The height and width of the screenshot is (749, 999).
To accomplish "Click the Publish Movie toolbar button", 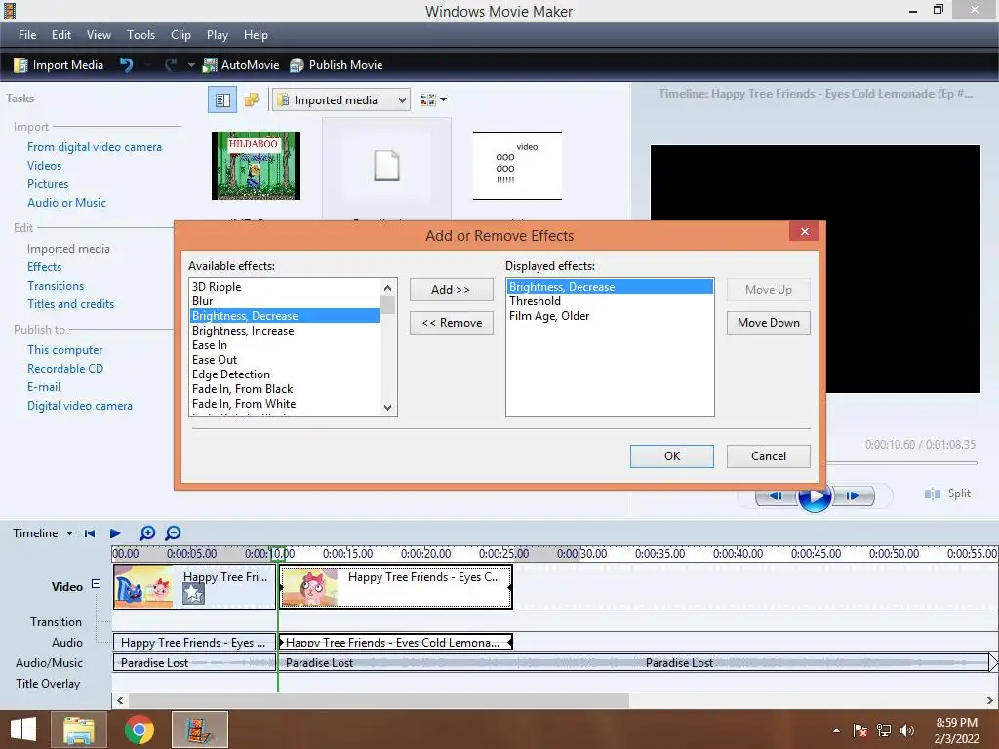I will pos(337,65).
